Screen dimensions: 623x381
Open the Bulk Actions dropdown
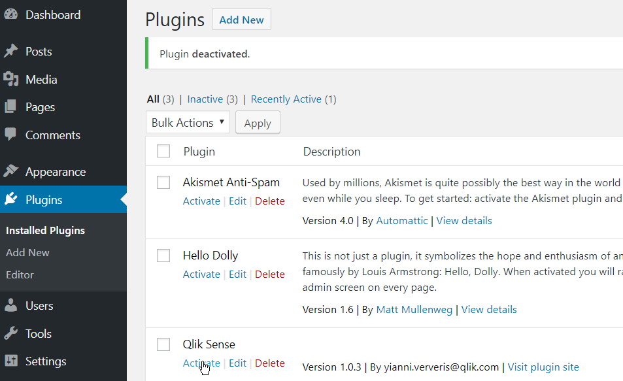point(188,123)
